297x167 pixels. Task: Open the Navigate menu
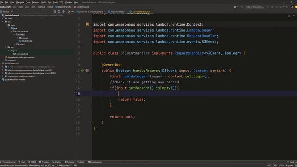(20, 2)
